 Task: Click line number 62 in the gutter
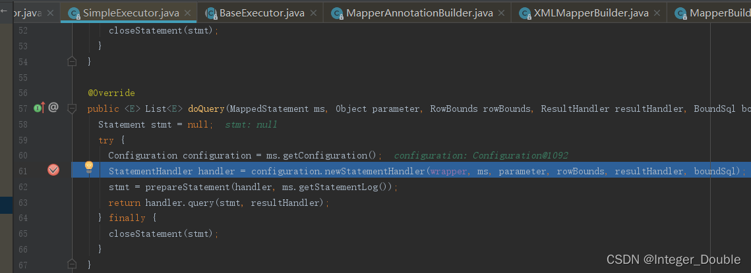point(22,186)
